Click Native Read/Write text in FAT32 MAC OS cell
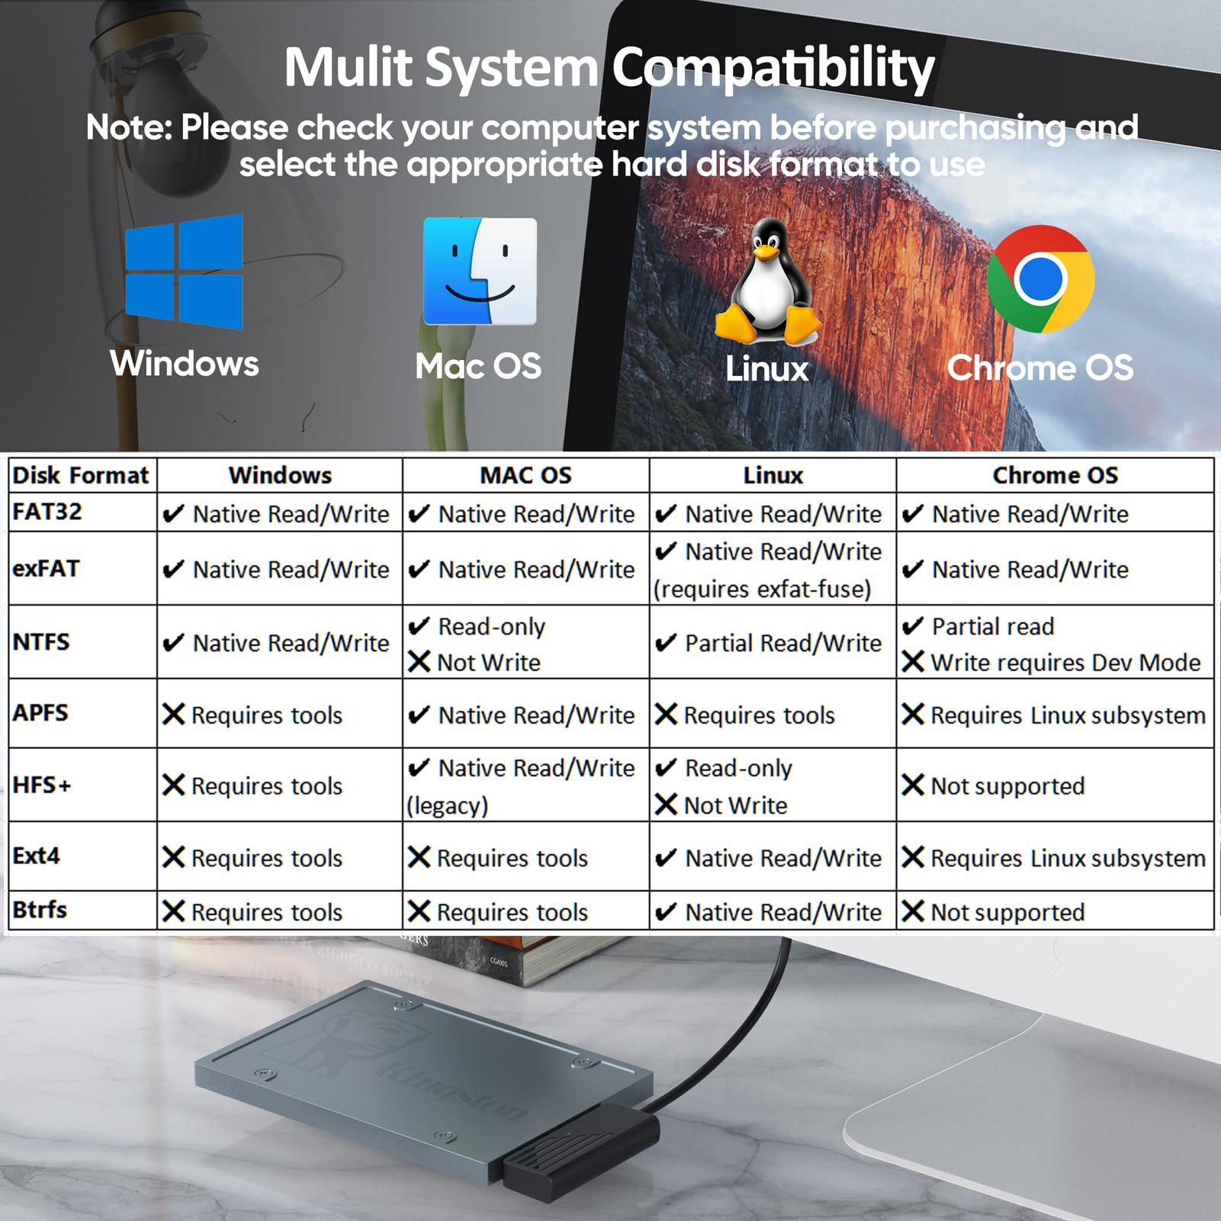 pyautogui.click(x=537, y=514)
